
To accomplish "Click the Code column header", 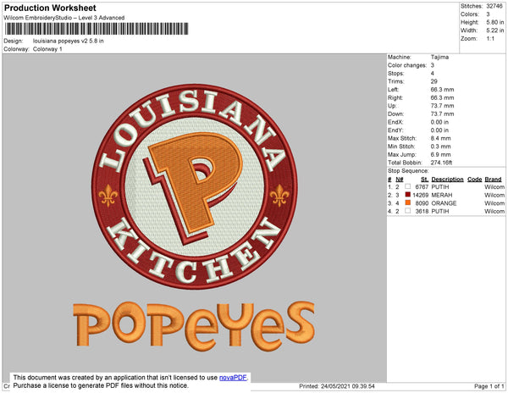I will click(475, 180).
